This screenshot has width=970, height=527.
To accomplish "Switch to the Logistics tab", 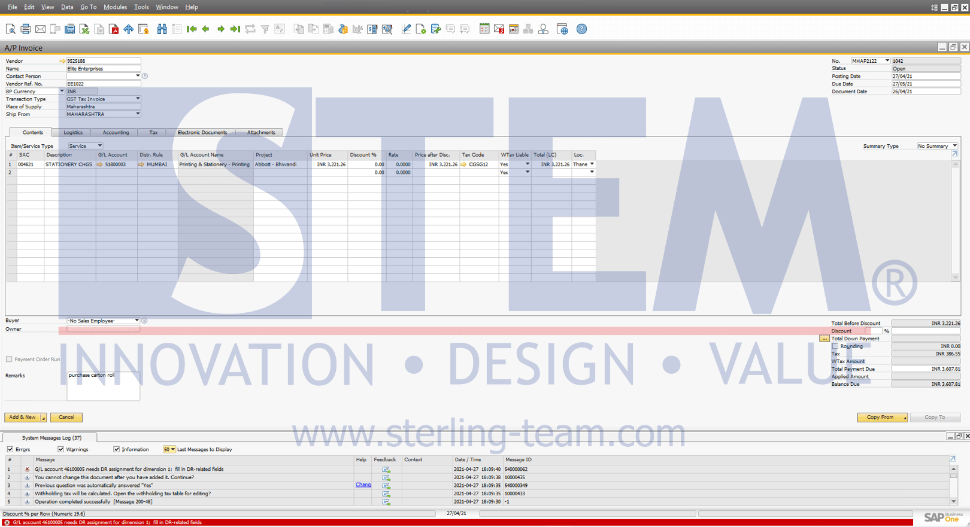I will 73,133.
